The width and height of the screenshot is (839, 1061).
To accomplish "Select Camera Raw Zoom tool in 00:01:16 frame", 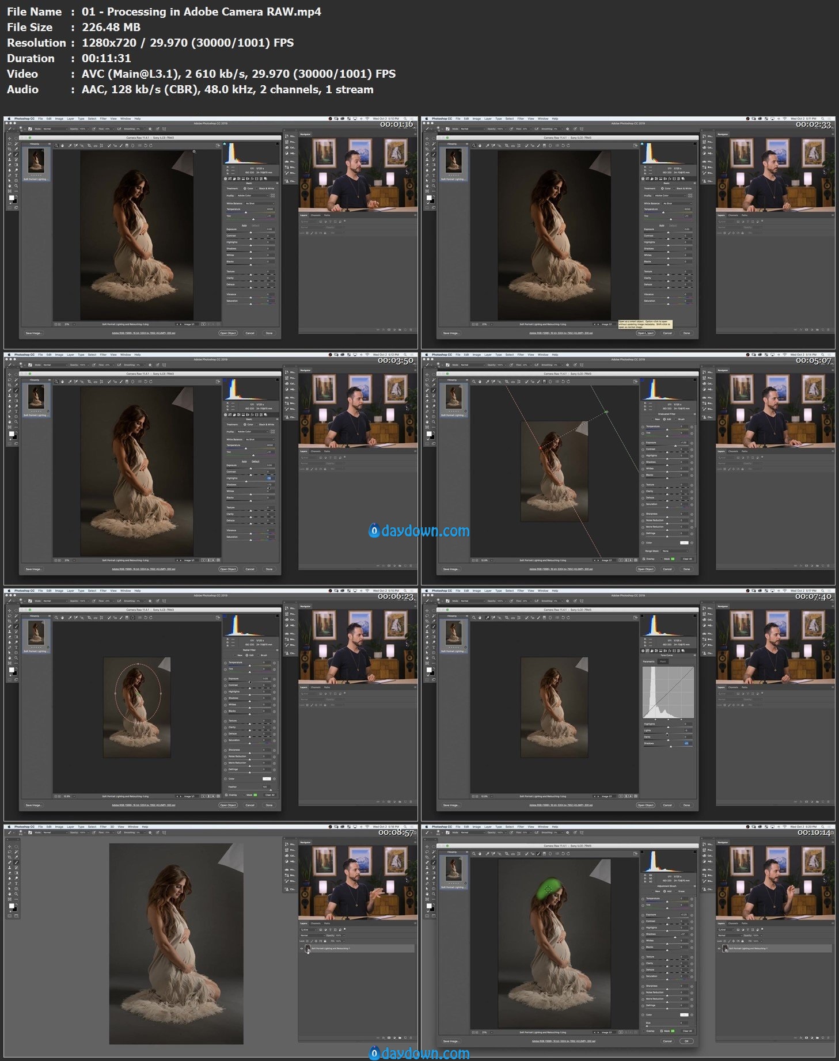I will click(56, 146).
